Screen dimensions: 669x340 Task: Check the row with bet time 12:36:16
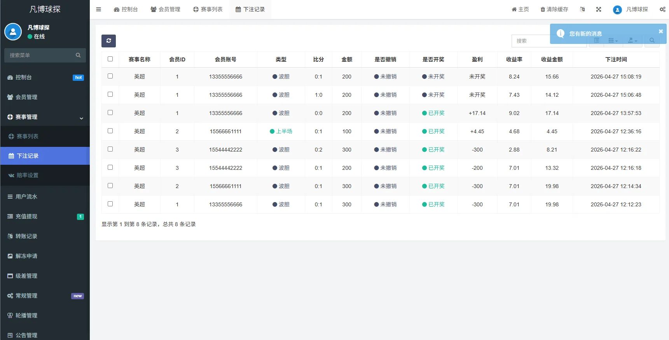point(110,131)
